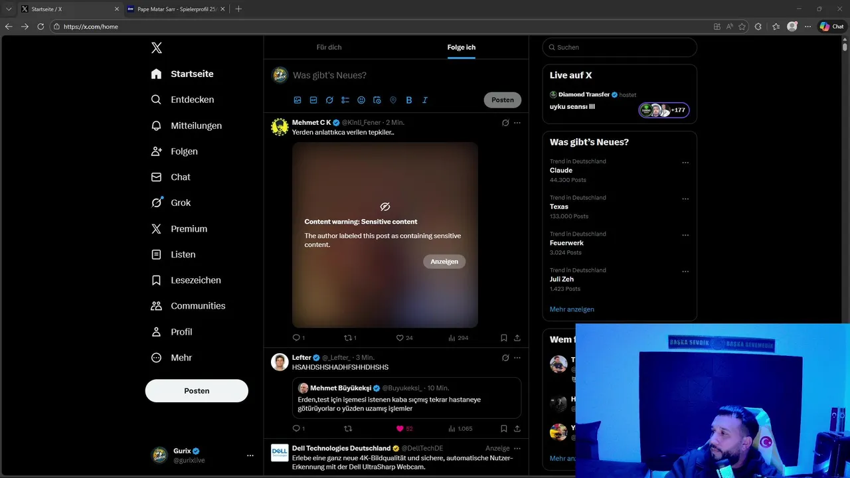Share Mehmet C K's post
850x478 pixels.
[x=517, y=338]
